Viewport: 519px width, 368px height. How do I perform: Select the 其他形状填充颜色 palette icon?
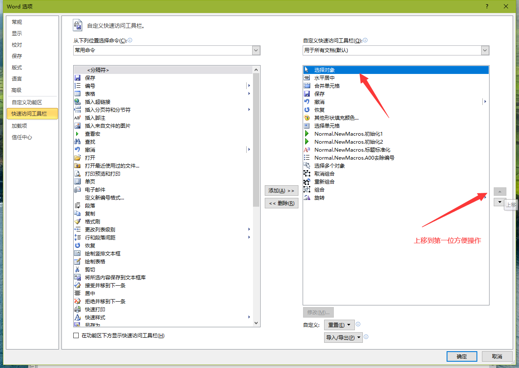[307, 118]
